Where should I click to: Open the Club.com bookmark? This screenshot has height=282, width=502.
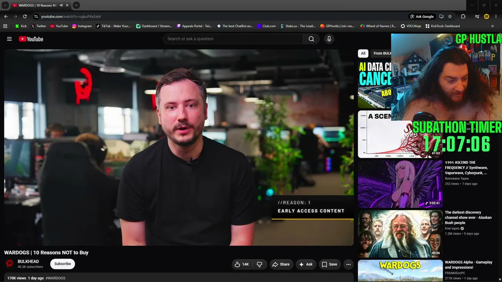pos(267,26)
